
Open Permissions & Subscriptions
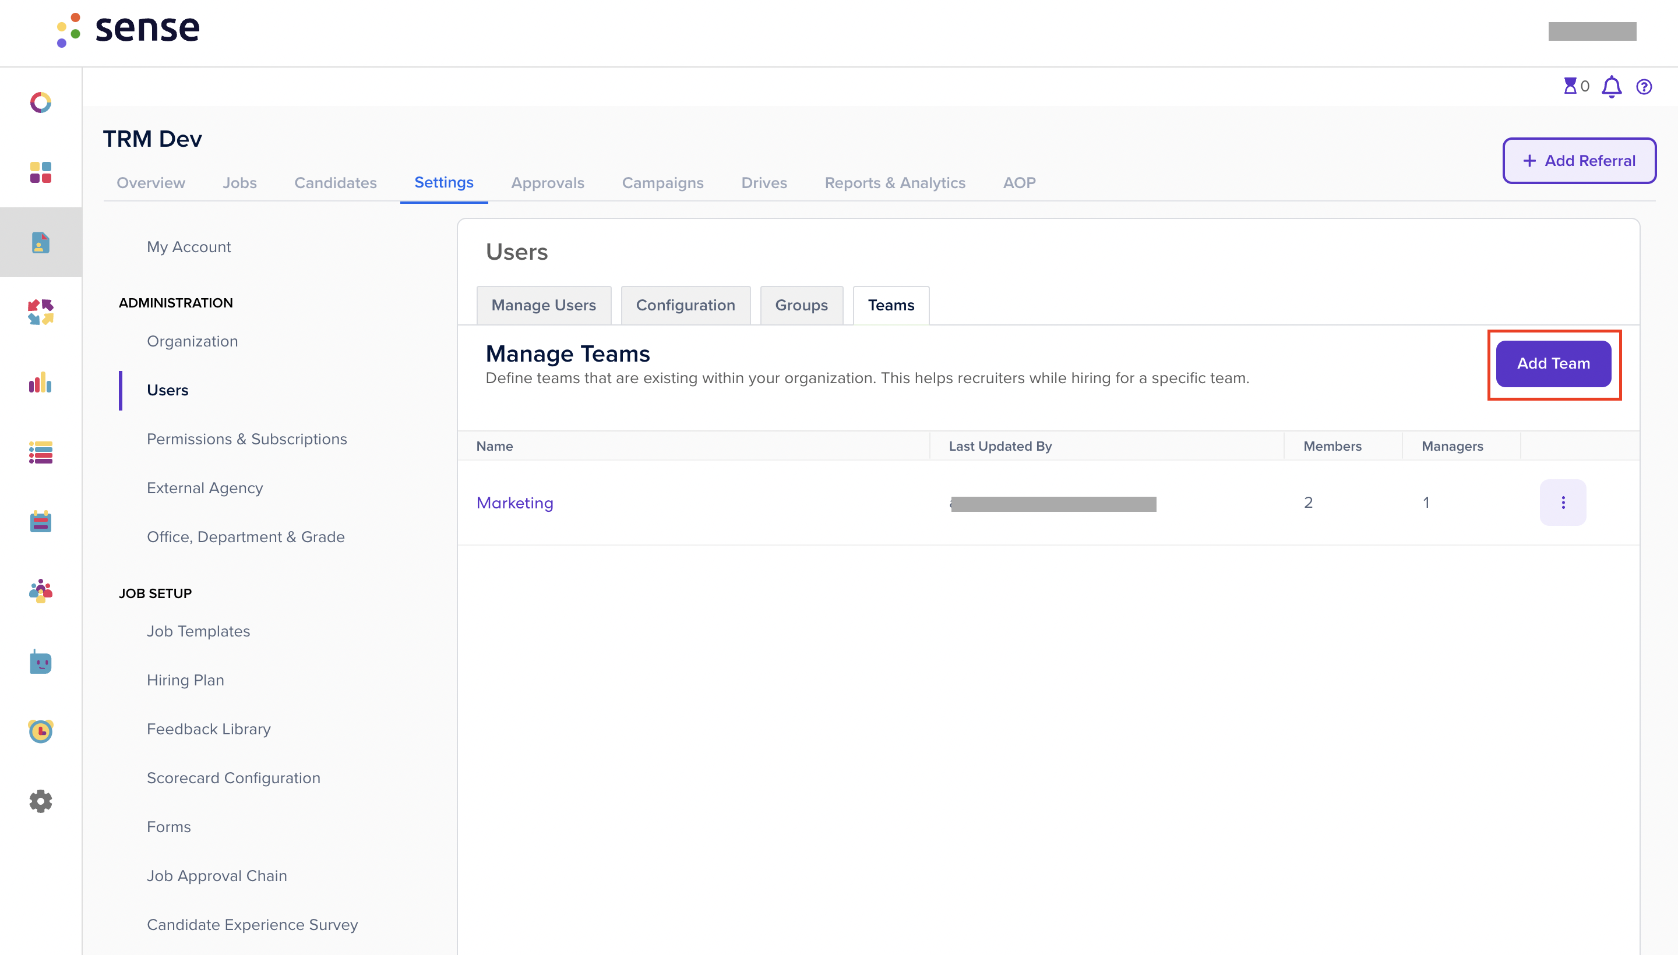(x=246, y=439)
